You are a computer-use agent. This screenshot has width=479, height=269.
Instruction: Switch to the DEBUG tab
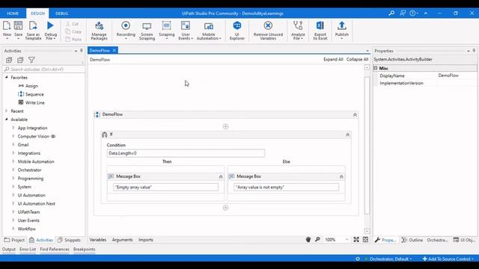click(x=61, y=13)
